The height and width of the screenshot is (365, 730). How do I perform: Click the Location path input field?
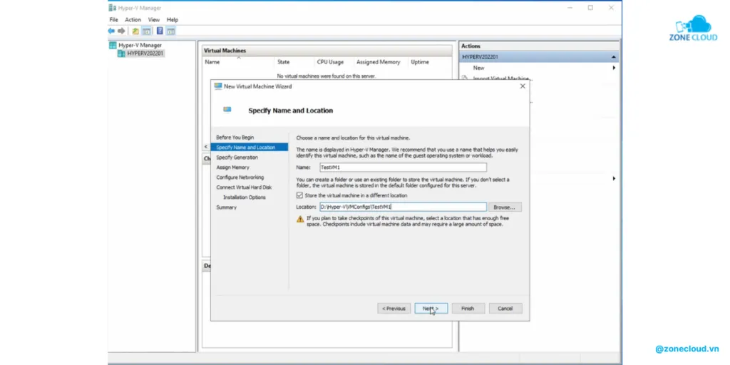pos(403,207)
